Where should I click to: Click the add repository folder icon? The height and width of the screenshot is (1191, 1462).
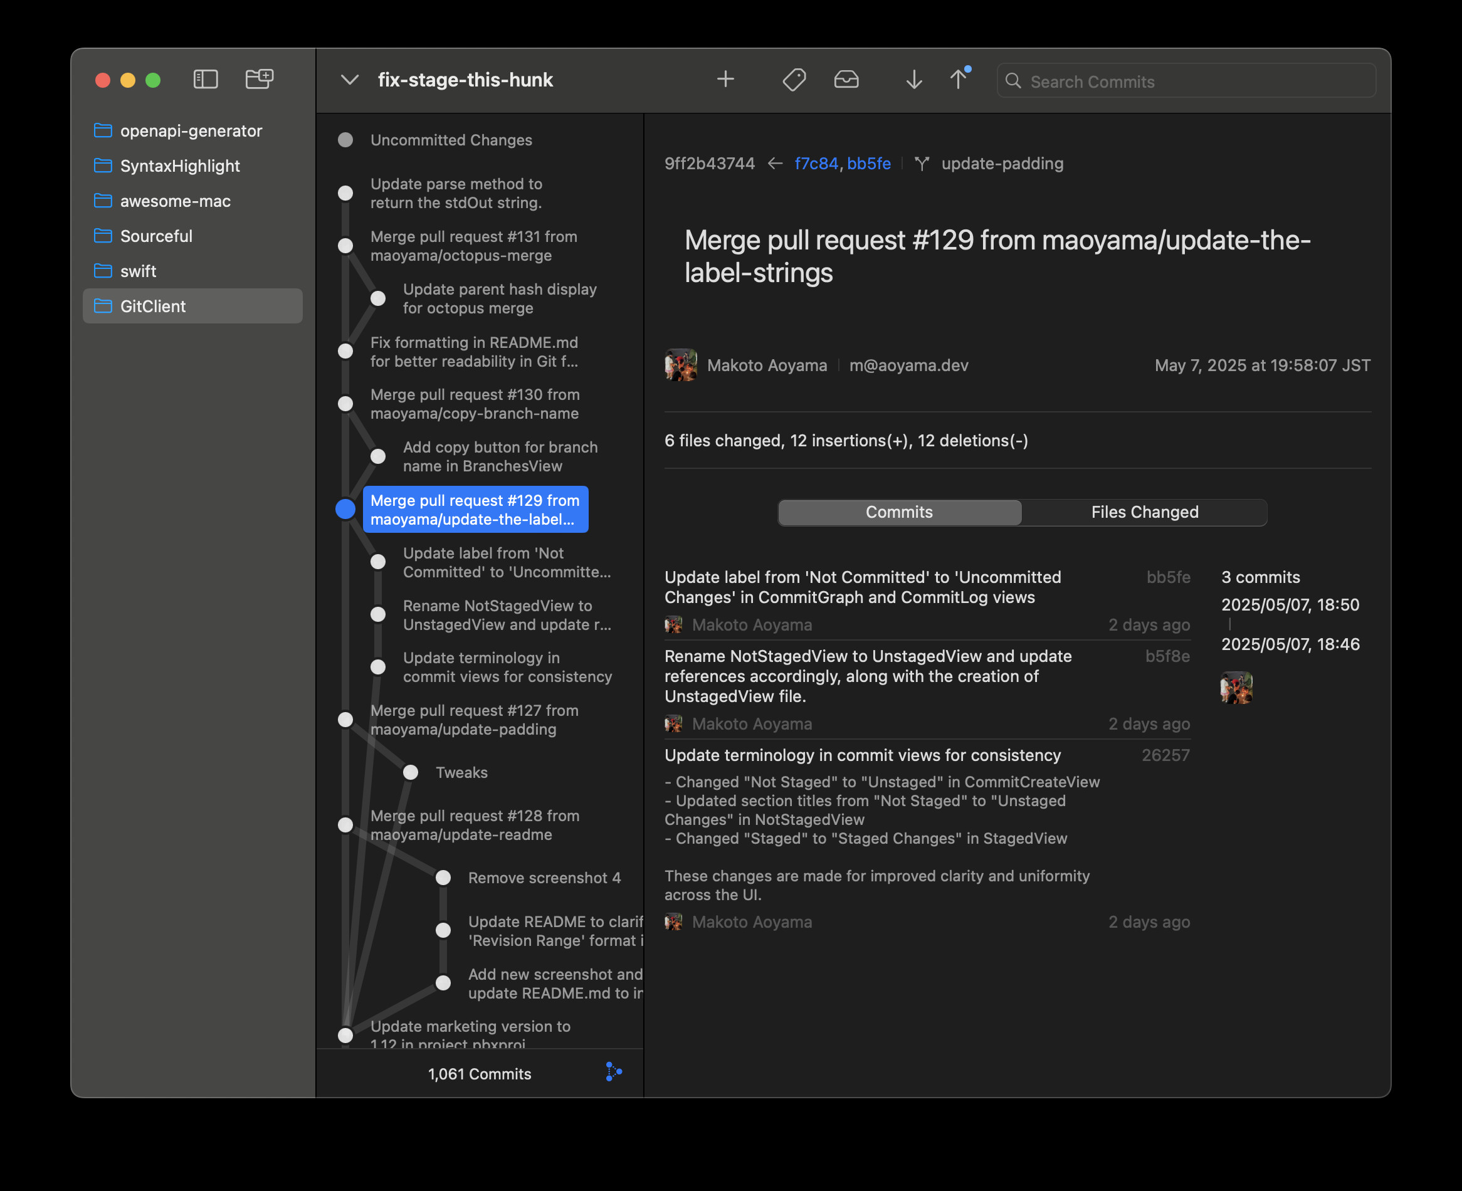pos(260,80)
